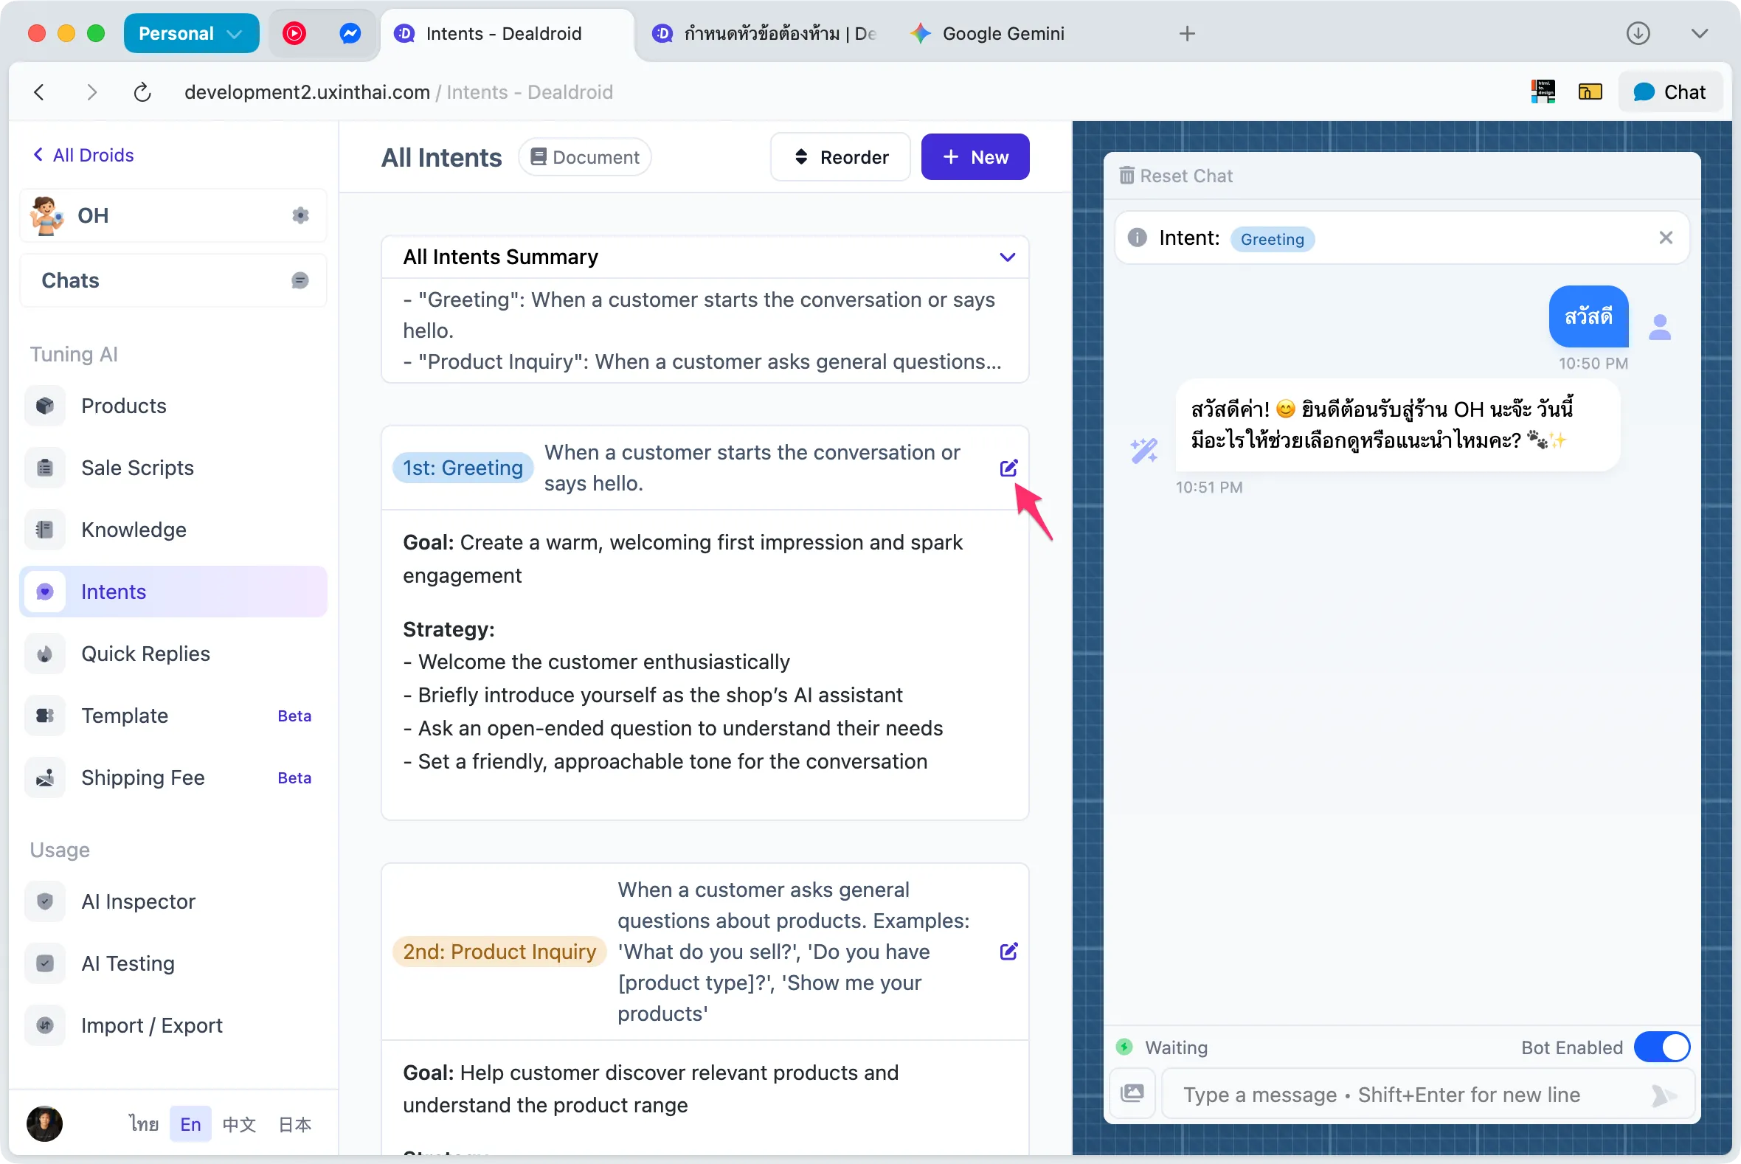Open the html.to.design extension
Screen dimensions: 1741x1164
tap(1543, 91)
